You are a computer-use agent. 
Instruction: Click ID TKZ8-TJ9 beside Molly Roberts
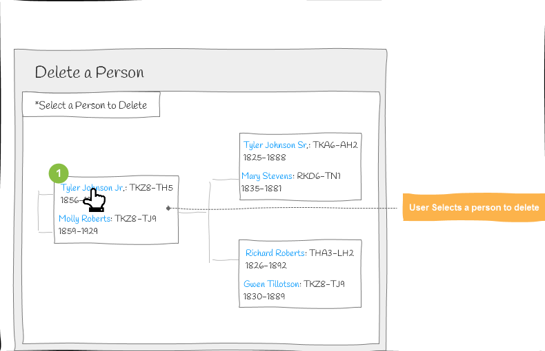135,219
